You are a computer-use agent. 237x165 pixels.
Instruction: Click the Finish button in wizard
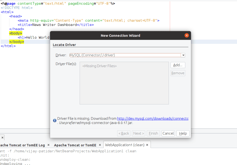tap(153, 133)
